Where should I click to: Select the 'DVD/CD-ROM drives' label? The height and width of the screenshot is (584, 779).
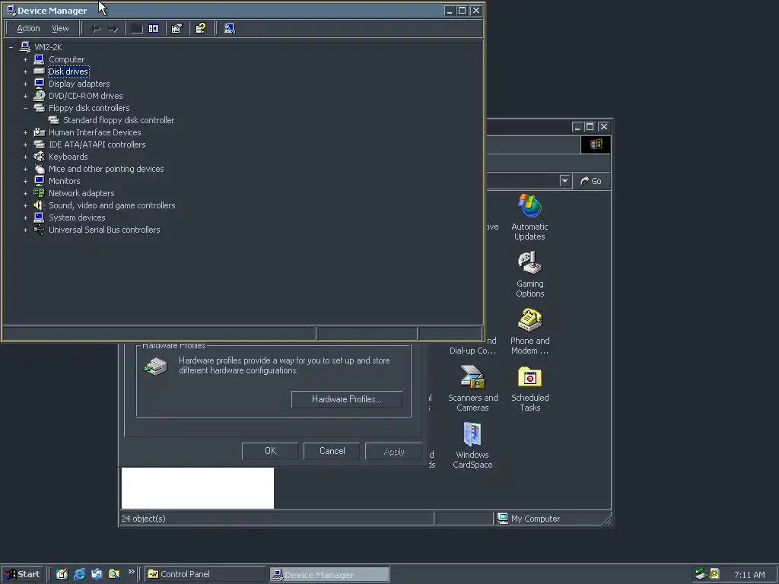pyautogui.click(x=85, y=96)
